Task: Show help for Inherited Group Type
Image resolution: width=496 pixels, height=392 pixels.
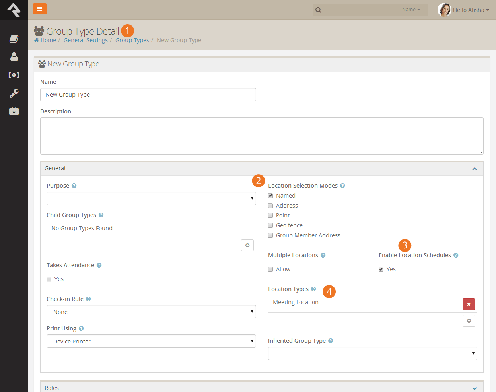Action: point(331,341)
